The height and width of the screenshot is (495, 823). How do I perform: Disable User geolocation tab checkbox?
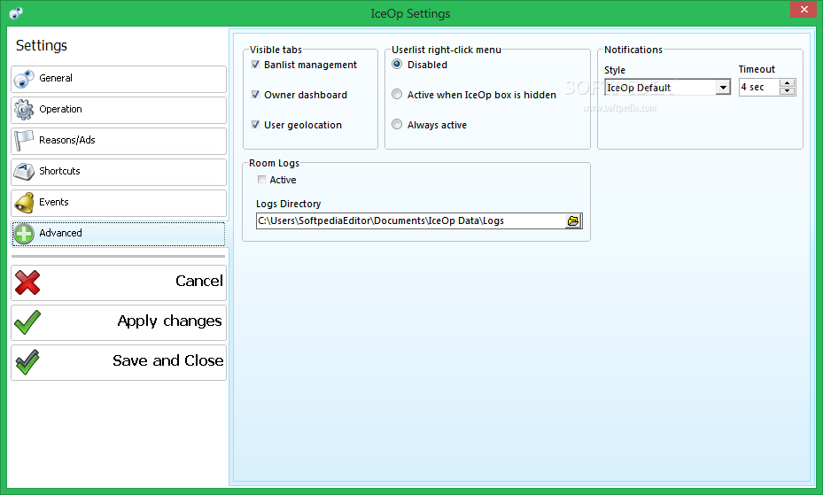256,125
